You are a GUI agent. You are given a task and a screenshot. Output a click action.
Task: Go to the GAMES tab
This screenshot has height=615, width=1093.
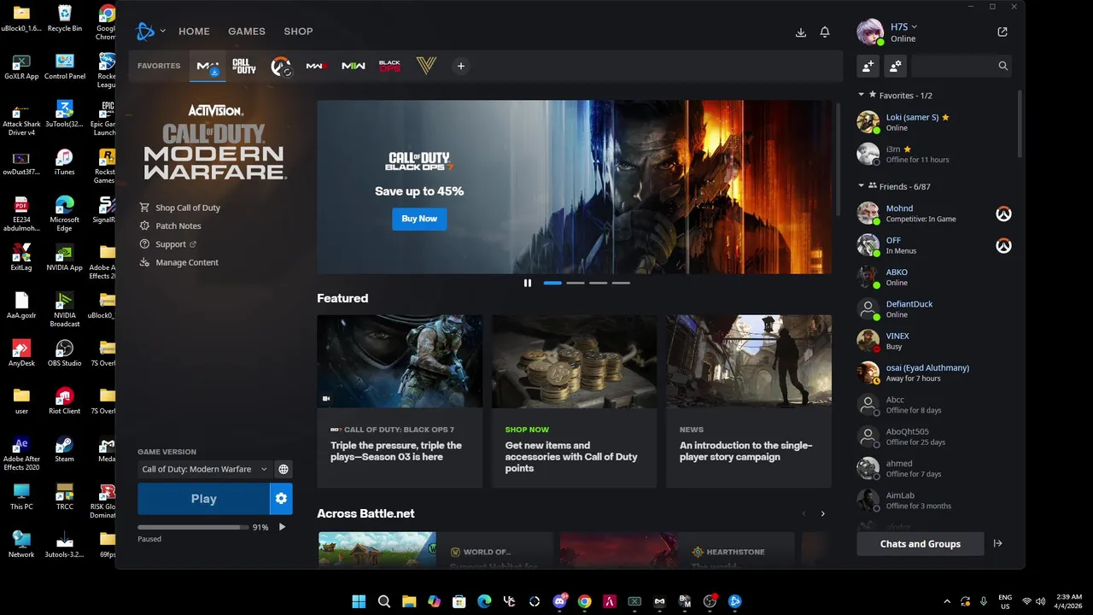pyautogui.click(x=247, y=32)
